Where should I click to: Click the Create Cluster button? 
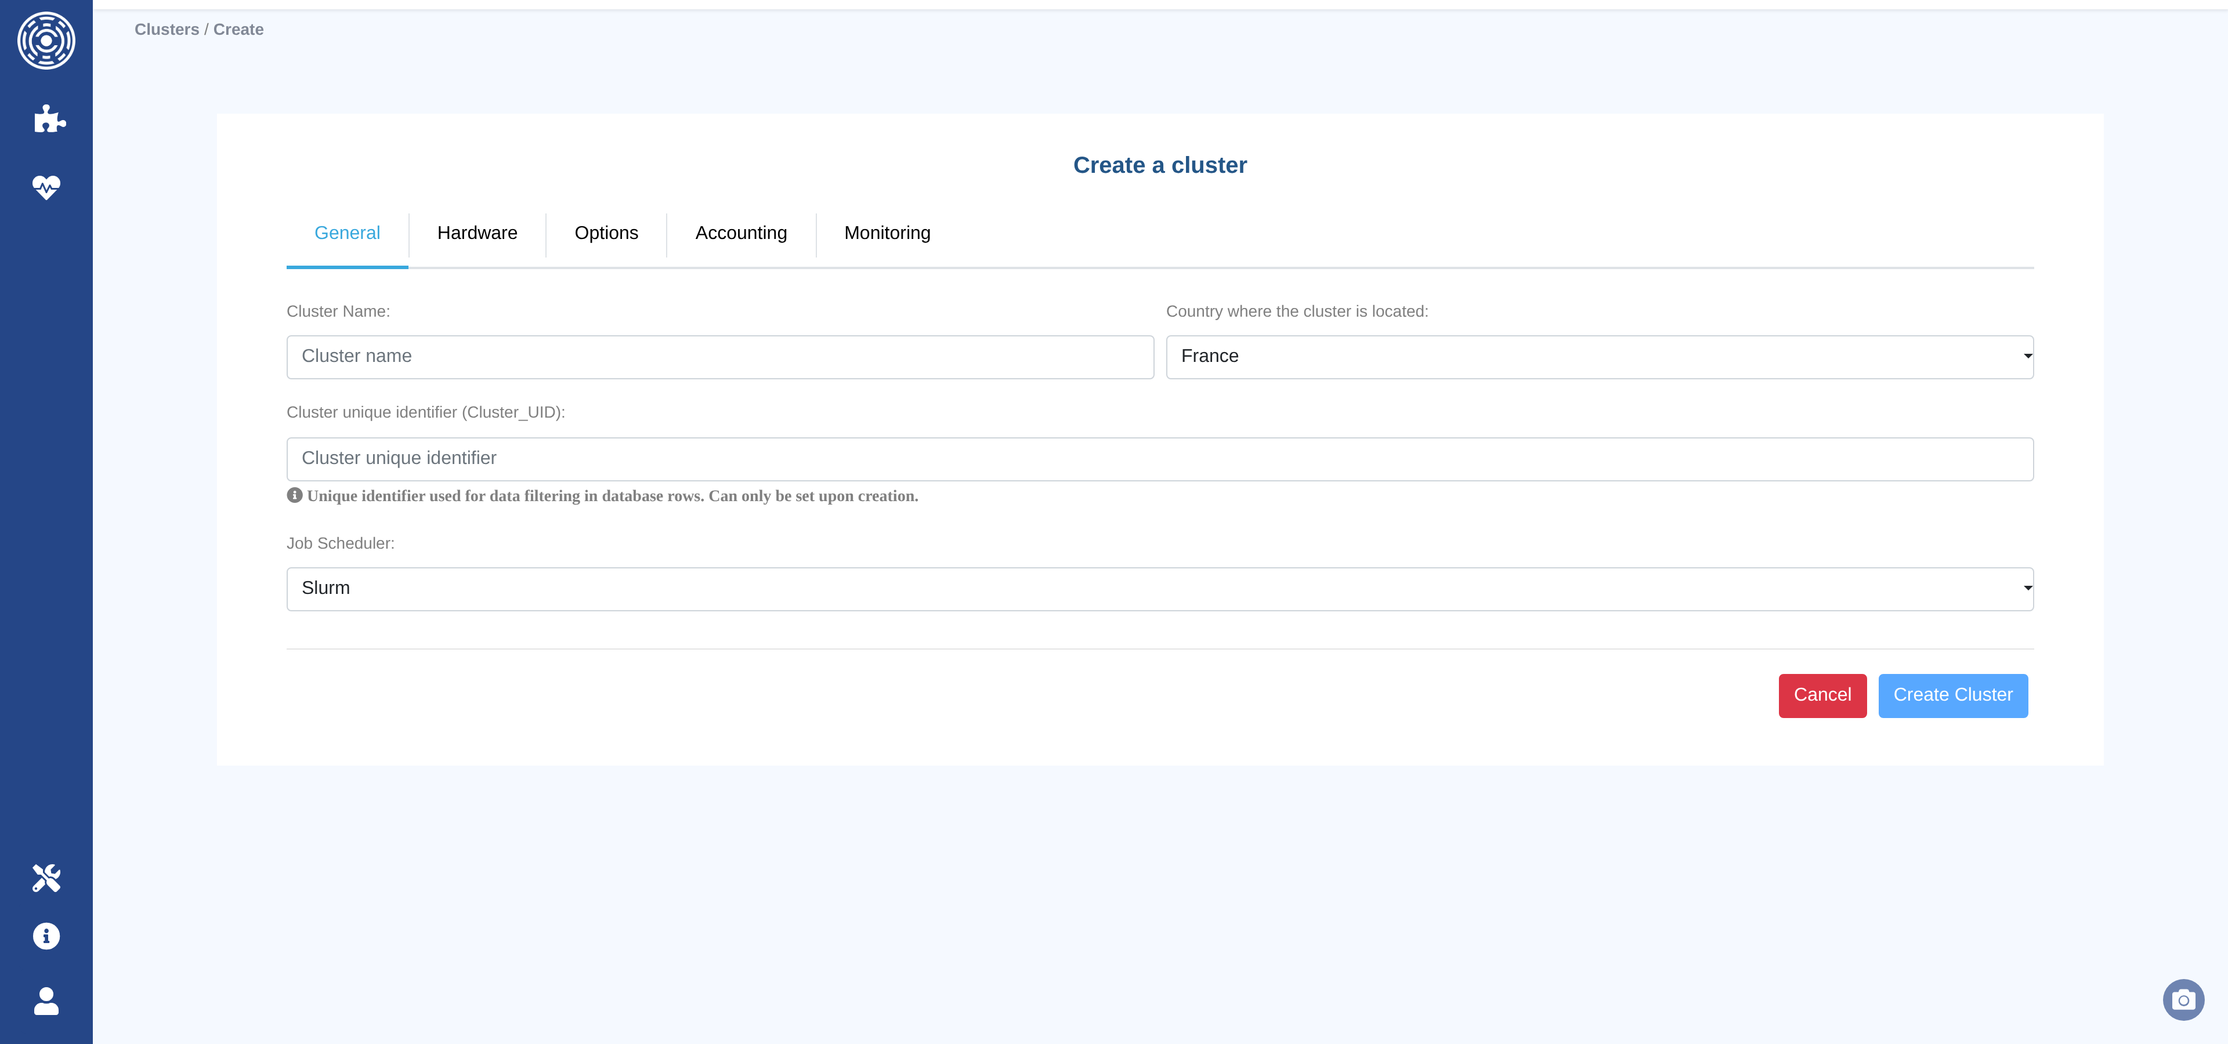tap(1952, 695)
